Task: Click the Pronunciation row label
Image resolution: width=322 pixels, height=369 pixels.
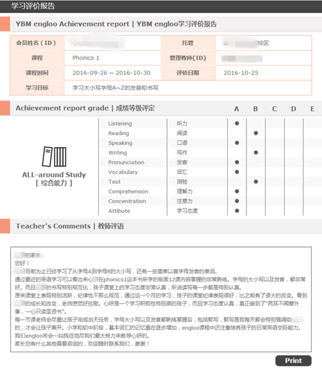Action: [126, 162]
